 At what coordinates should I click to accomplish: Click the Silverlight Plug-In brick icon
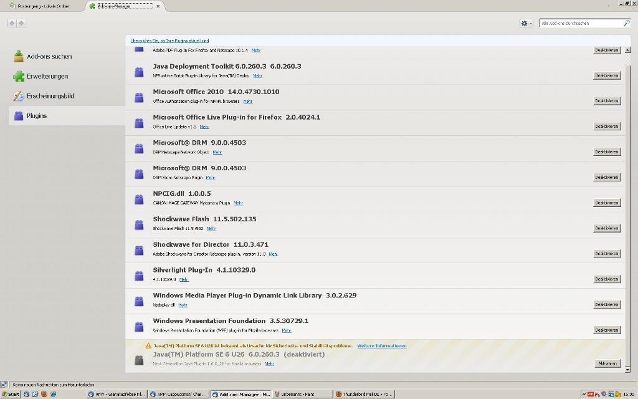(139, 276)
